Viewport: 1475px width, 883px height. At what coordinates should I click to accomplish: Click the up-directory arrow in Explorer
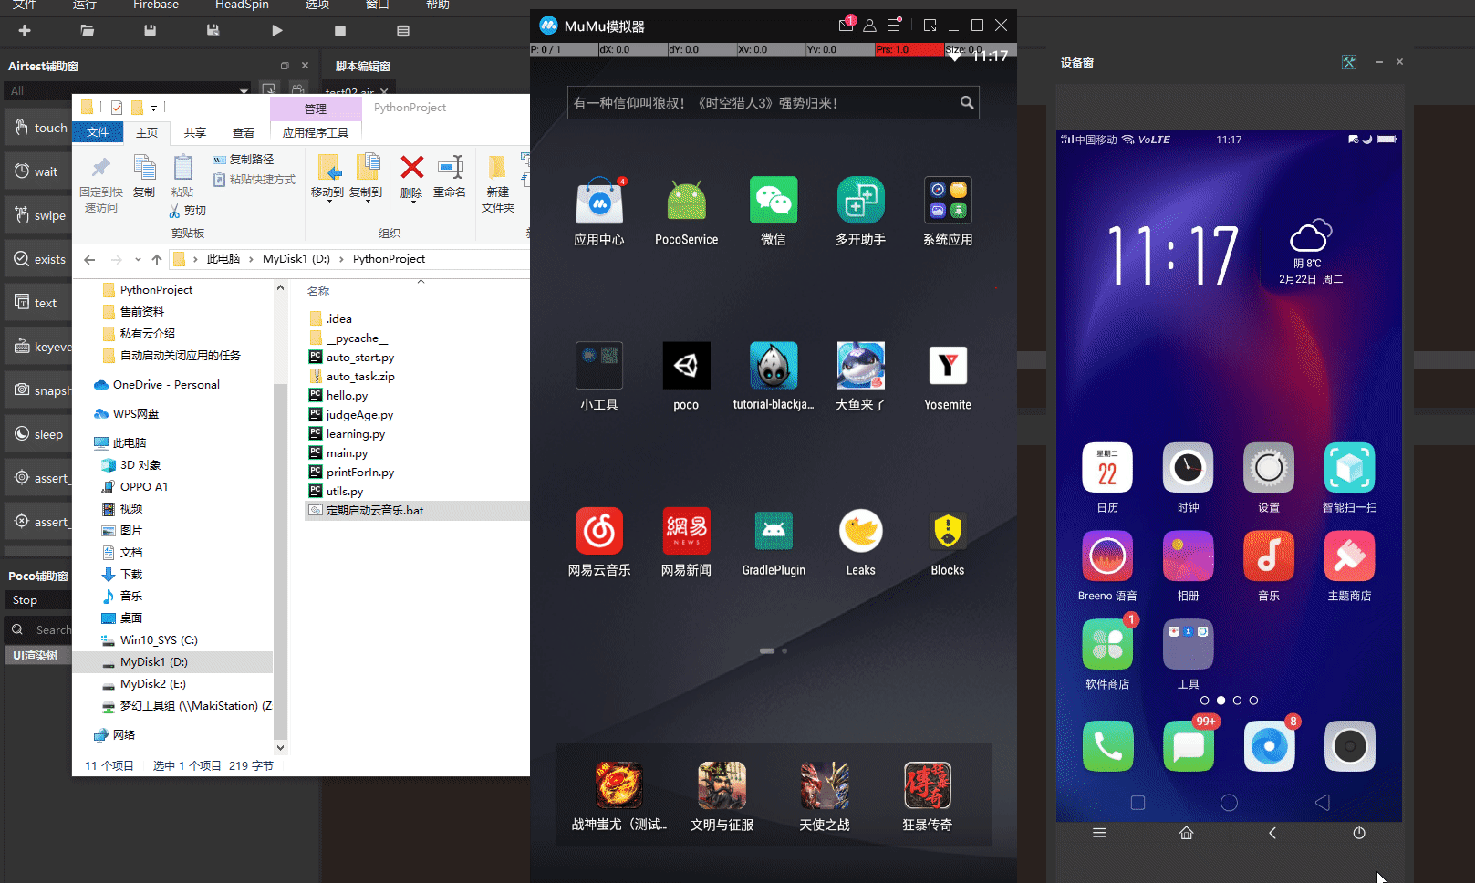[x=157, y=259]
